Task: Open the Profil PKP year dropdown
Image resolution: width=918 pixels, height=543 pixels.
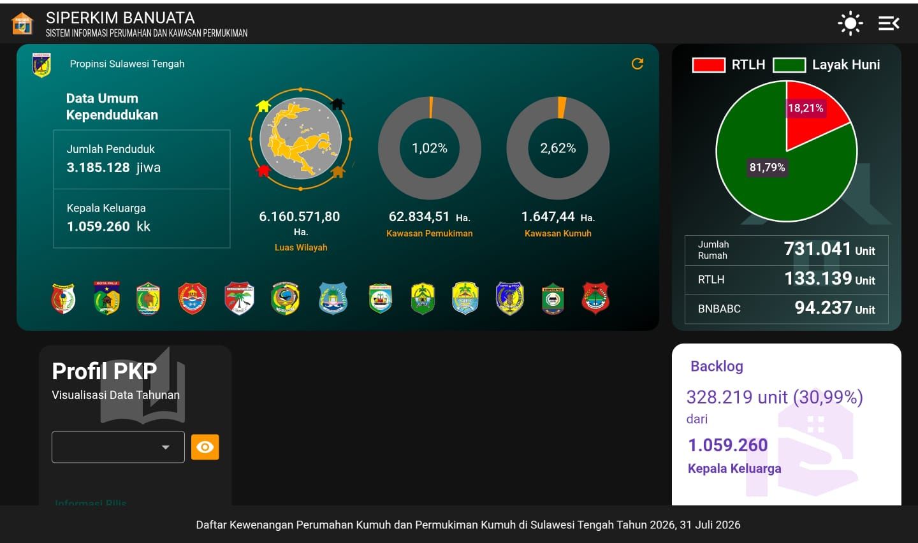Action: 118,447
